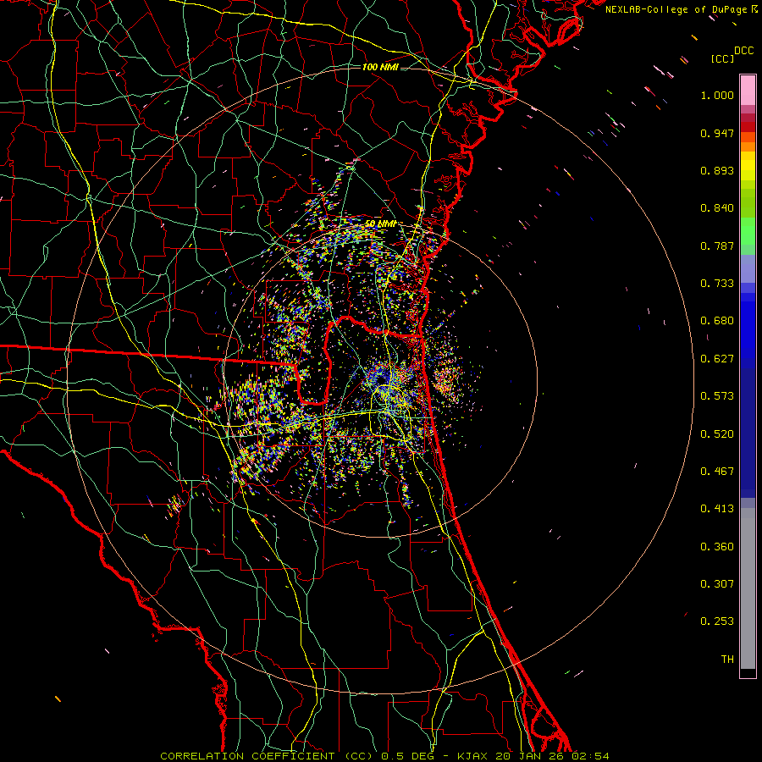The height and width of the screenshot is (762, 762).
Task: Click the DCC product label
Action: (744, 51)
